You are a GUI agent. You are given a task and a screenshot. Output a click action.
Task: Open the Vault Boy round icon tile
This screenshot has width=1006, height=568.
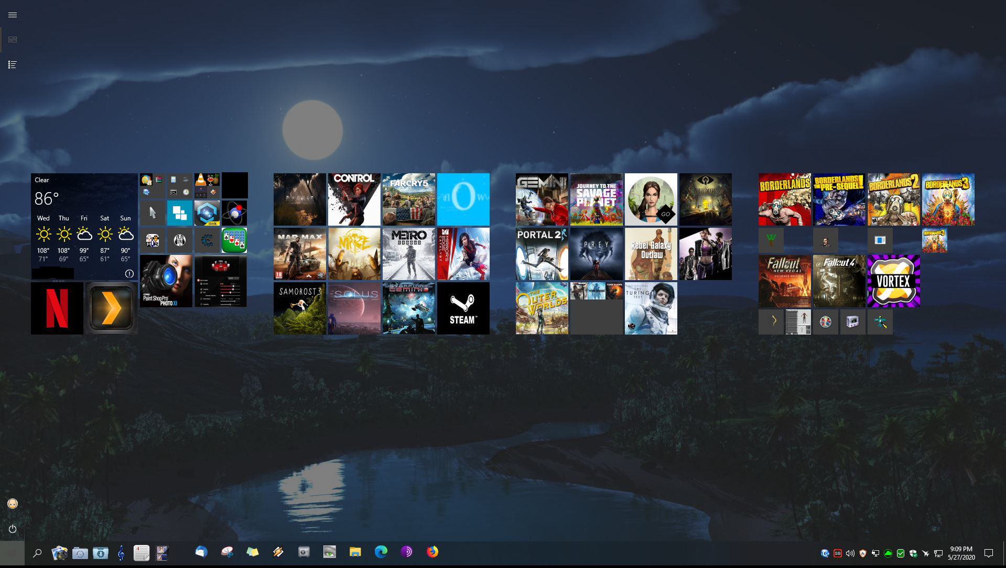point(826,322)
